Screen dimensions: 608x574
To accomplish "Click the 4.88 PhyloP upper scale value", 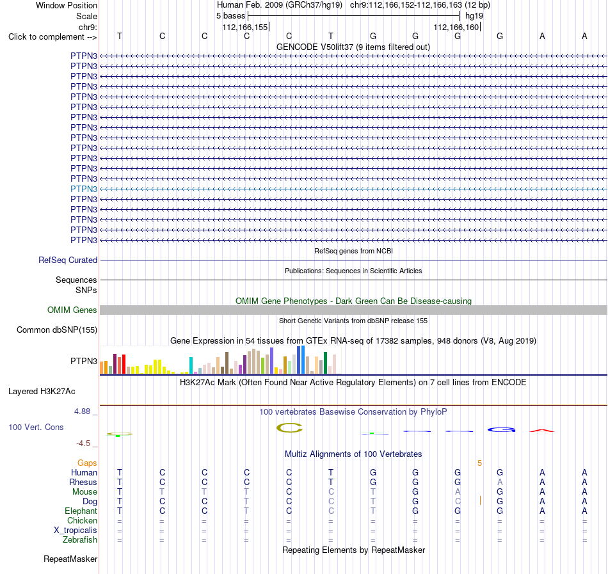I will click(x=82, y=411).
